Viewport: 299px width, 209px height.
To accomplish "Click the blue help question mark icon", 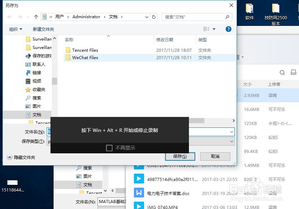I will 229,29.
